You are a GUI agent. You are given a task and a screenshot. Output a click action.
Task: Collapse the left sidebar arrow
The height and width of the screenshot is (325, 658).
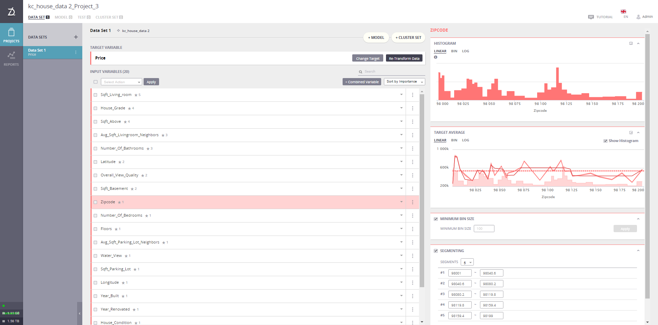[x=80, y=313]
